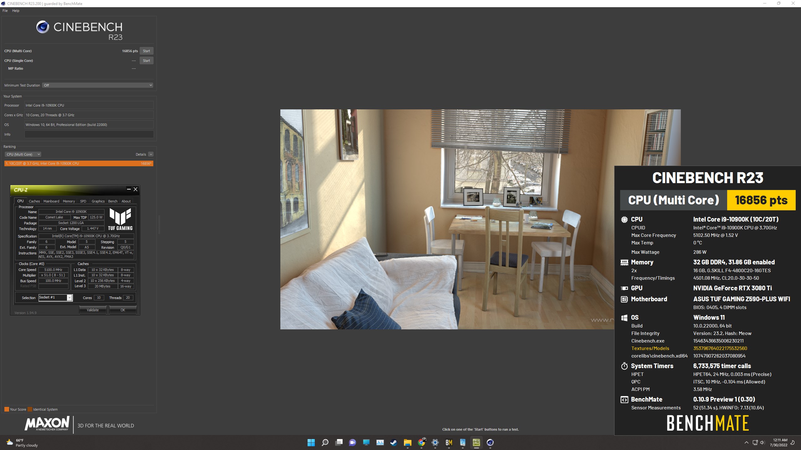801x450 pixels.
Task: Open the network status tray icon
Action: coord(755,442)
